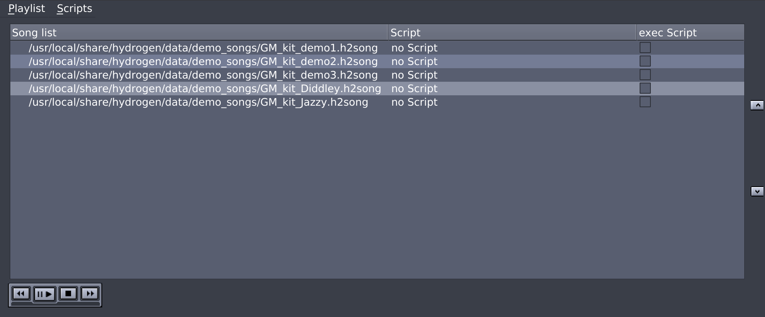
Task: Click the no Script cell for GM_kit_demo1
Action: click(x=414, y=47)
